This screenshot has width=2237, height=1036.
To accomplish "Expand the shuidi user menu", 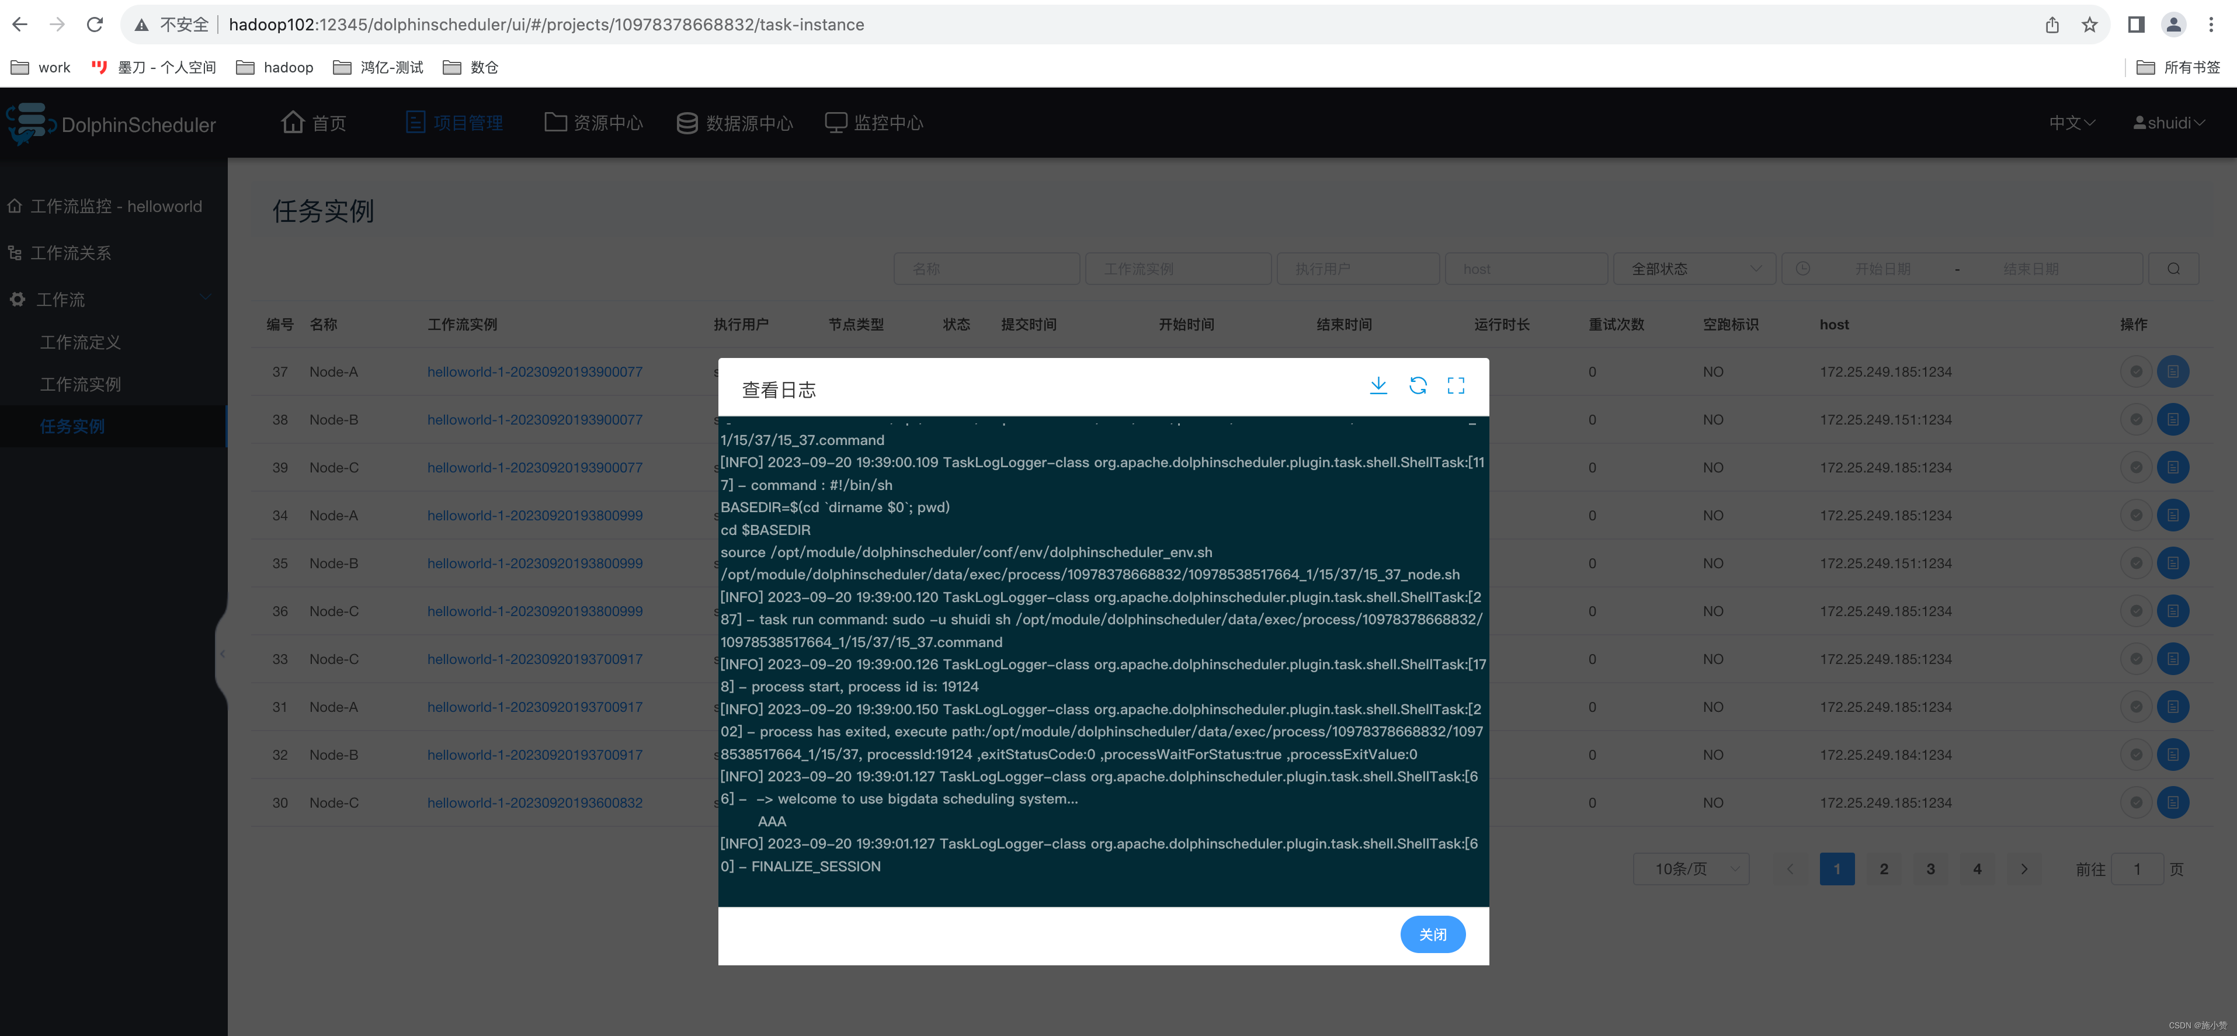I will pyautogui.click(x=2169, y=123).
